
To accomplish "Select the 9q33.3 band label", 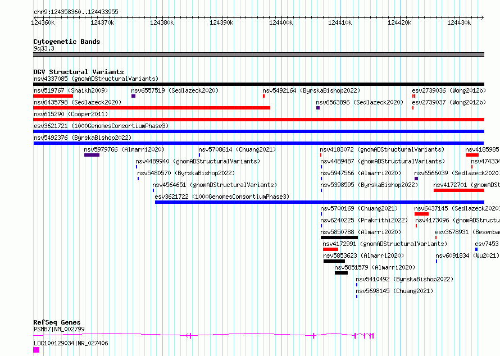I will pyautogui.click(x=44, y=48).
